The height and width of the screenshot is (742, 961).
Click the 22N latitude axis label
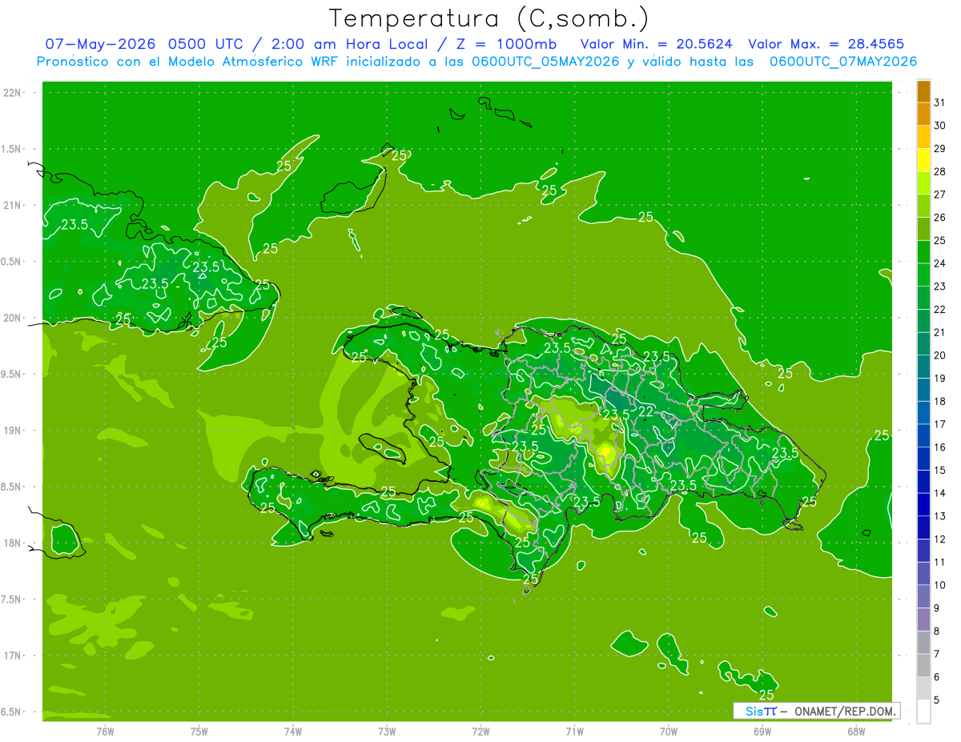pos(13,93)
